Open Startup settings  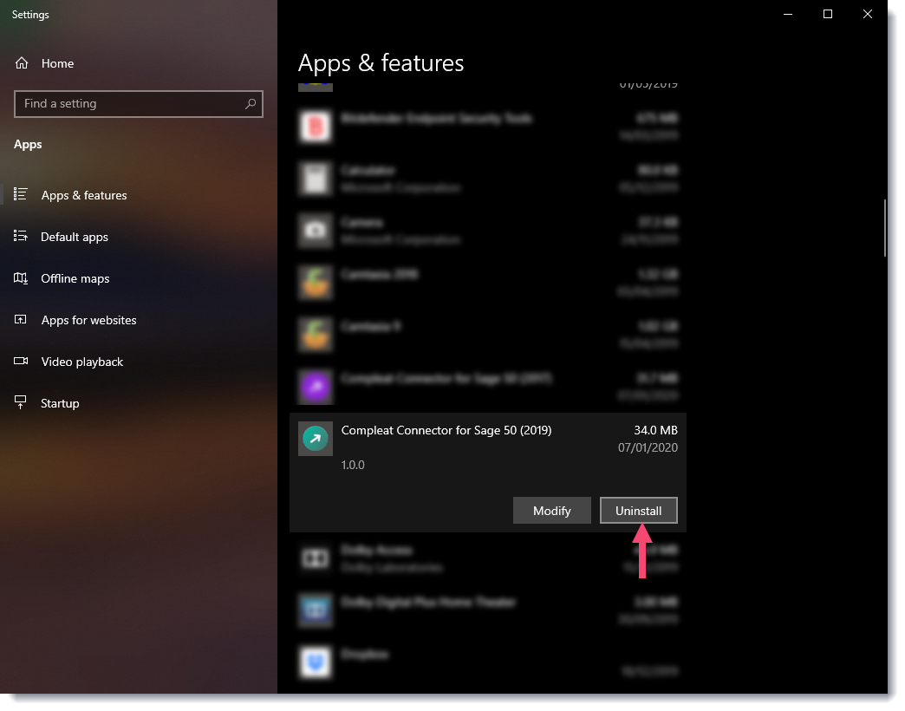60,403
